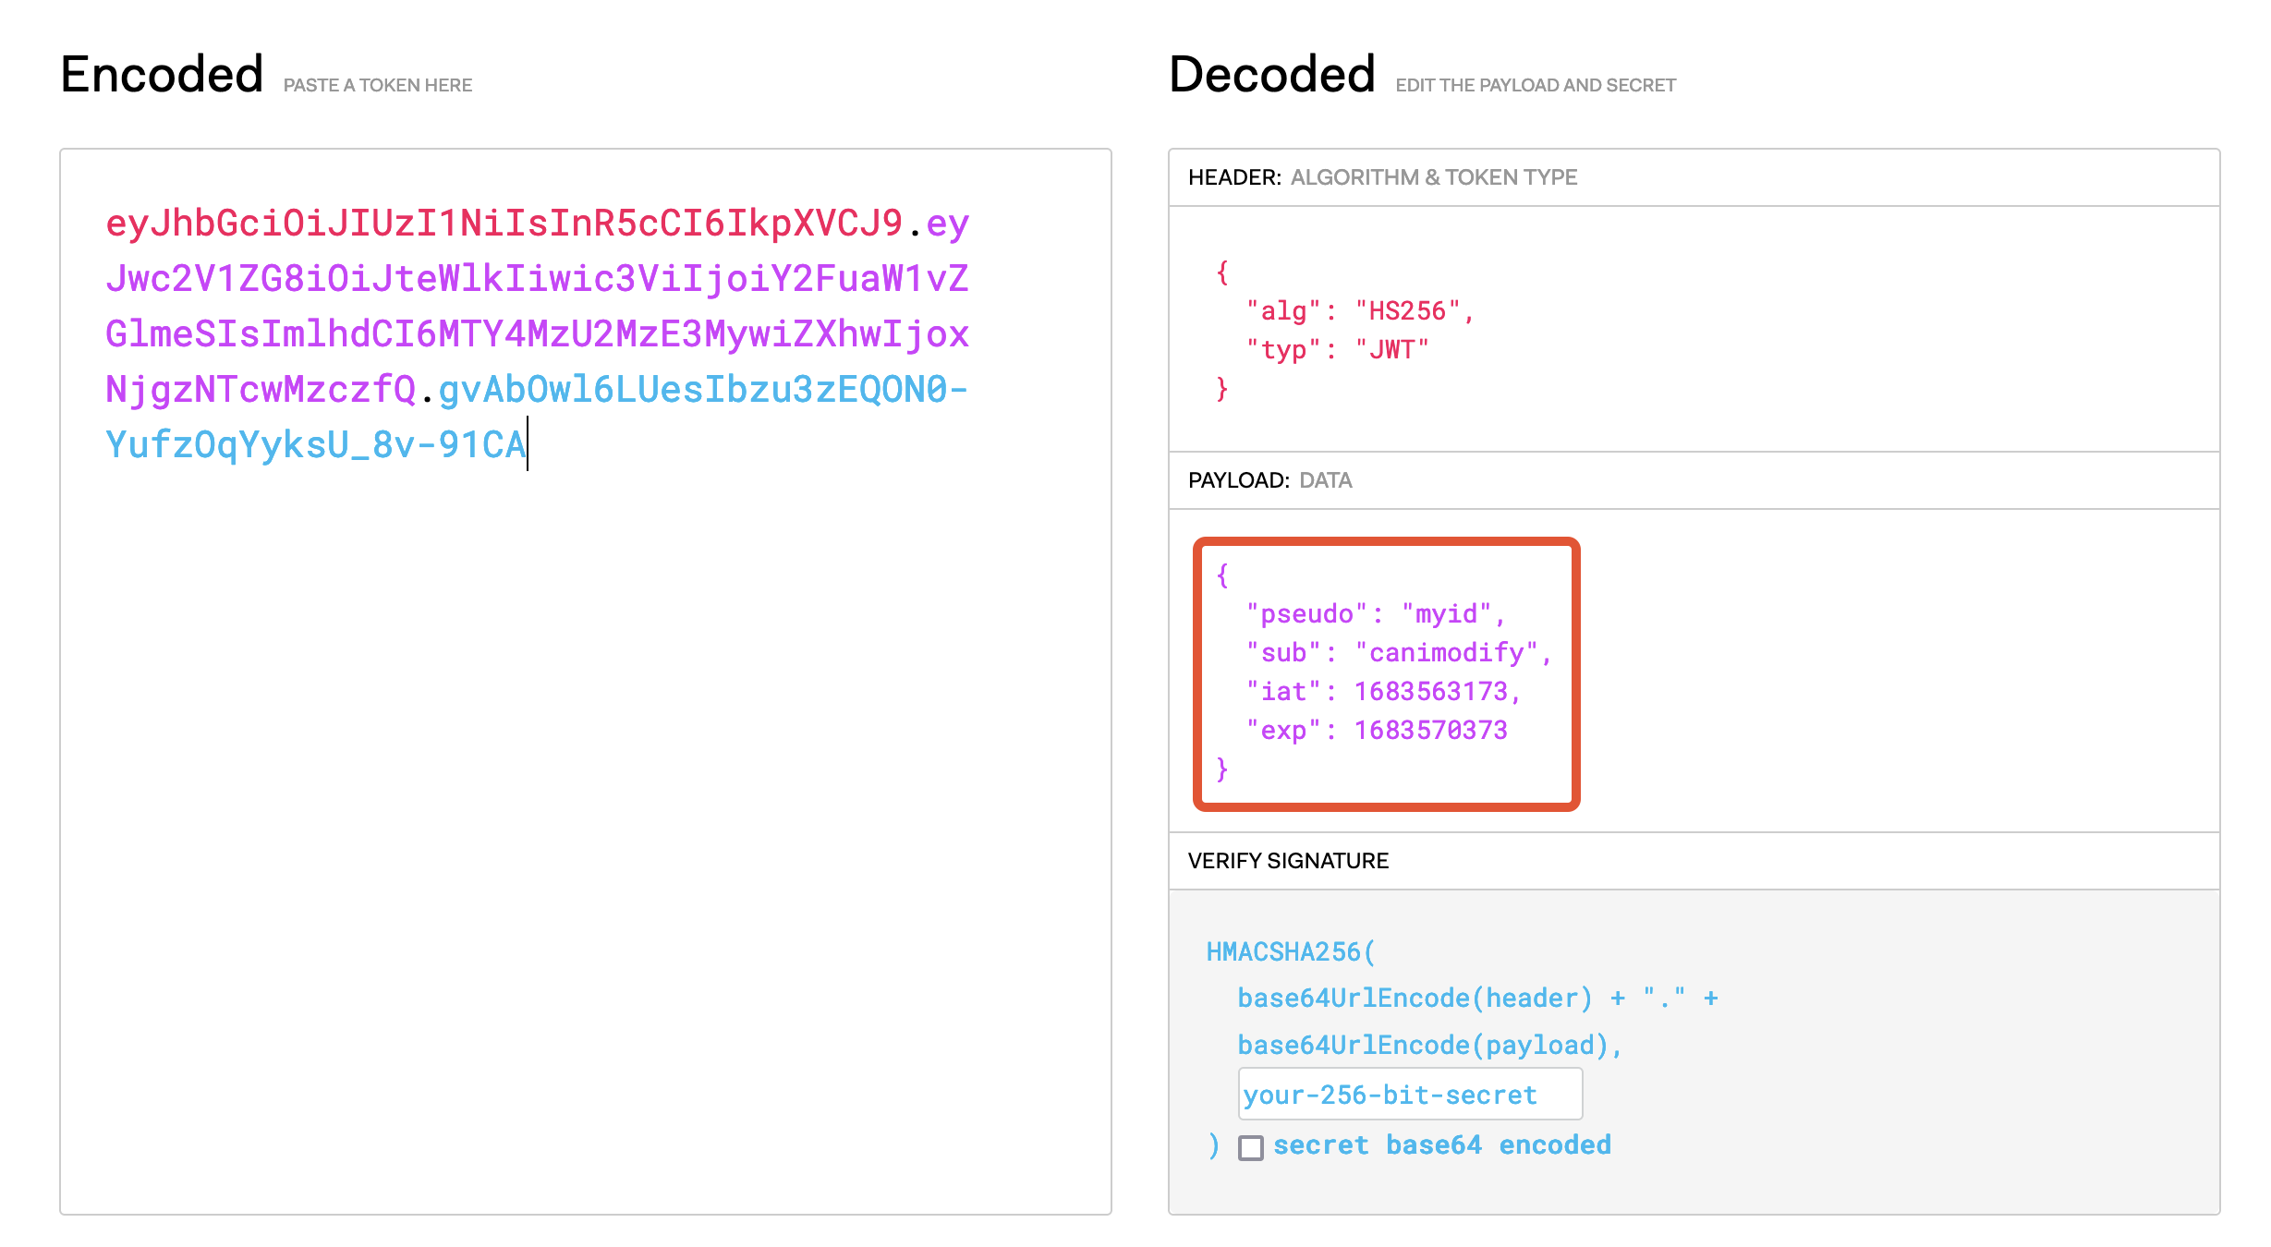Click the blue signature line YufzOqYyksU_8v-91CA
The width and height of the screenshot is (2271, 1247).
315,445
